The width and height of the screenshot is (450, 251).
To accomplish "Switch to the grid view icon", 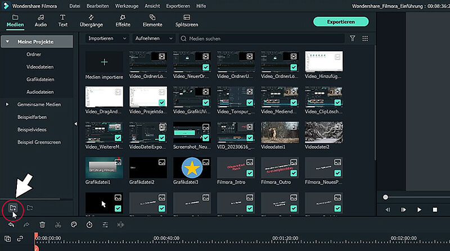I will (x=365, y=38).
